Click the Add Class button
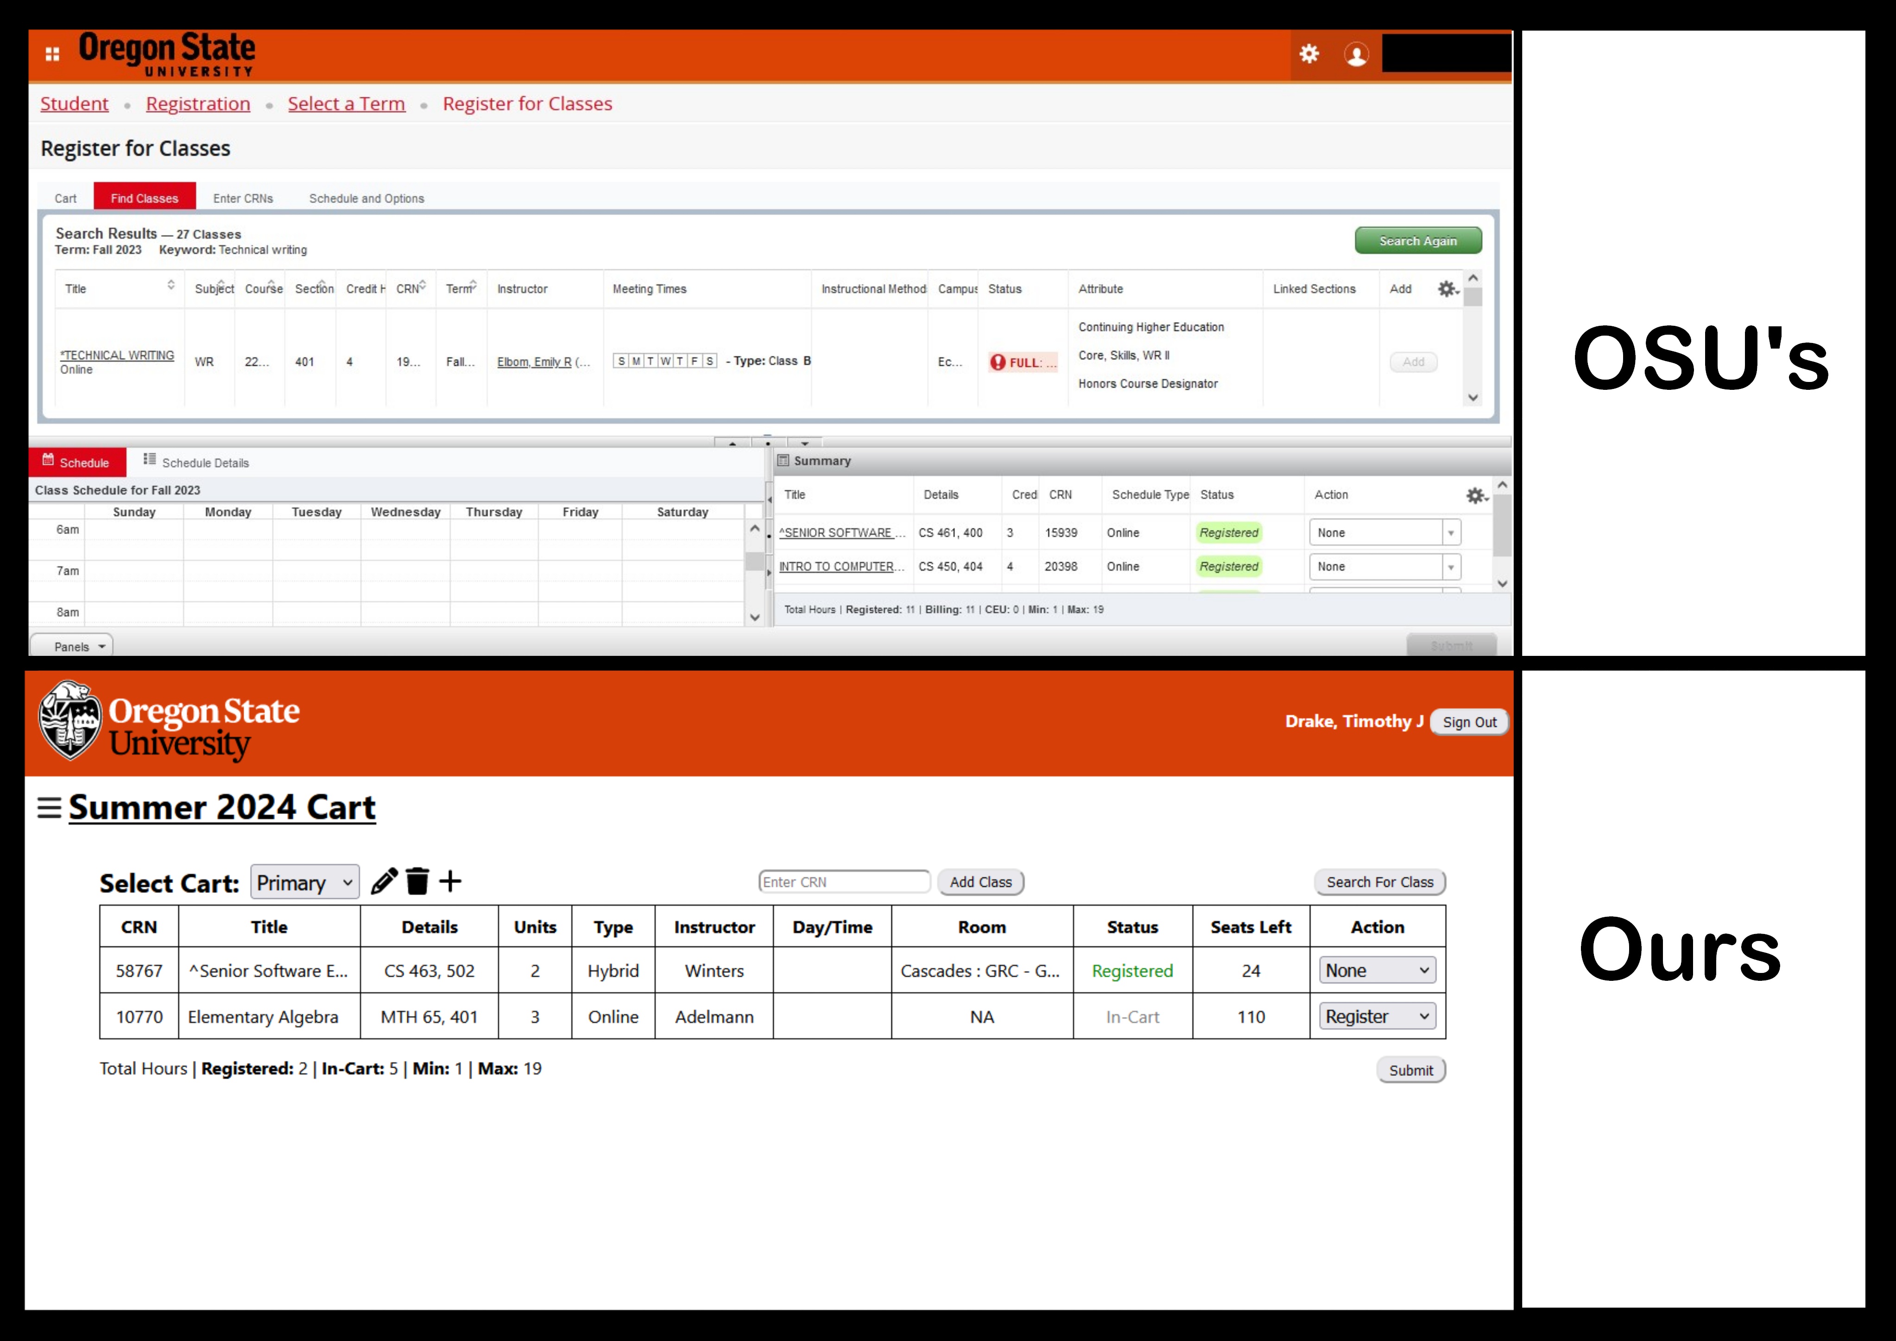Viewport: 1896px width, 1341px height. point(980,882)
